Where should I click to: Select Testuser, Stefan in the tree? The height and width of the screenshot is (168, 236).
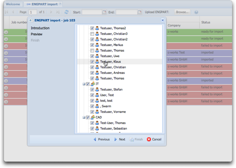[x=111, y=89]
